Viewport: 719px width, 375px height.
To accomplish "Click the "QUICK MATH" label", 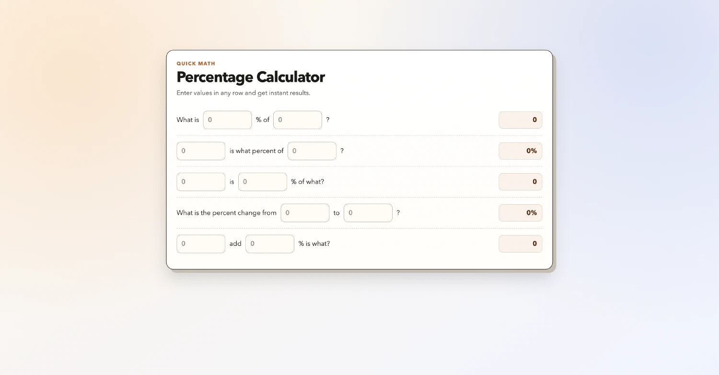I will click(196, 64).
